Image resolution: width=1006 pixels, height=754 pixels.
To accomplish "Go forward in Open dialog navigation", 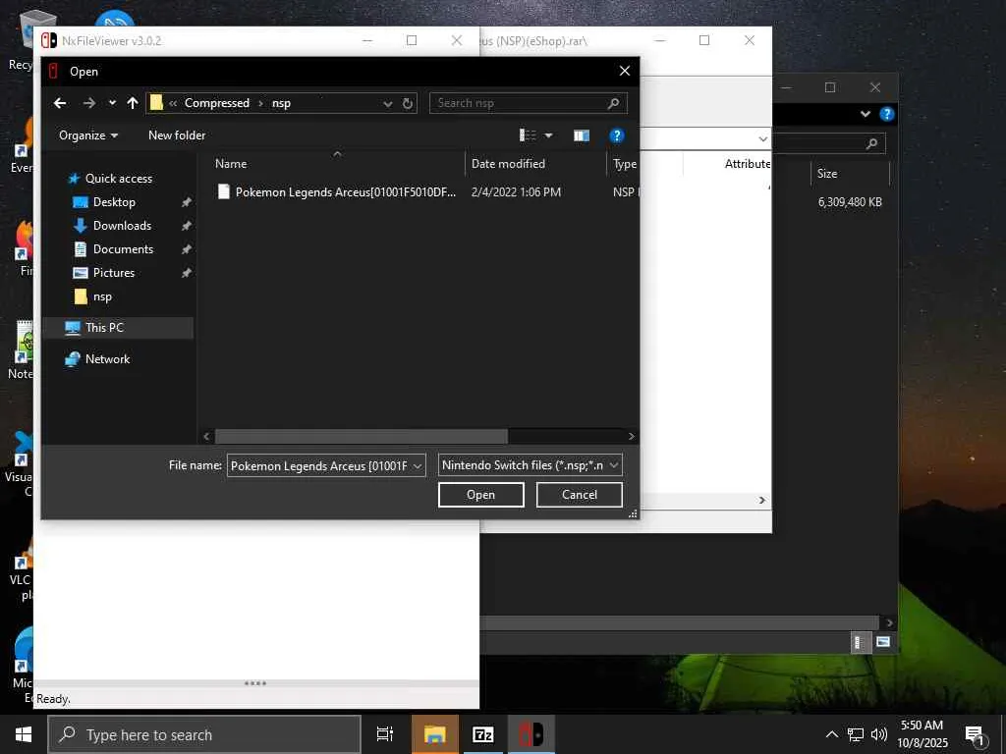I will click(89, 103).
